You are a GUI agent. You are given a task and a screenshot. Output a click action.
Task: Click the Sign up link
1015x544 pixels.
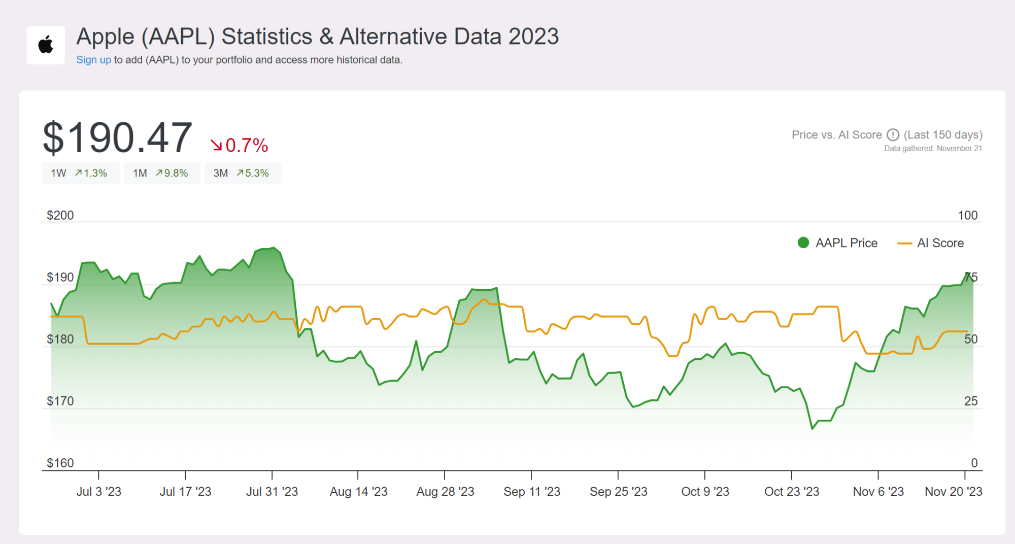(93, 59)
